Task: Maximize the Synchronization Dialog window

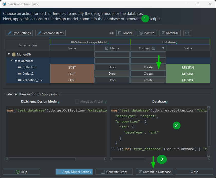Action: [198, 4]
